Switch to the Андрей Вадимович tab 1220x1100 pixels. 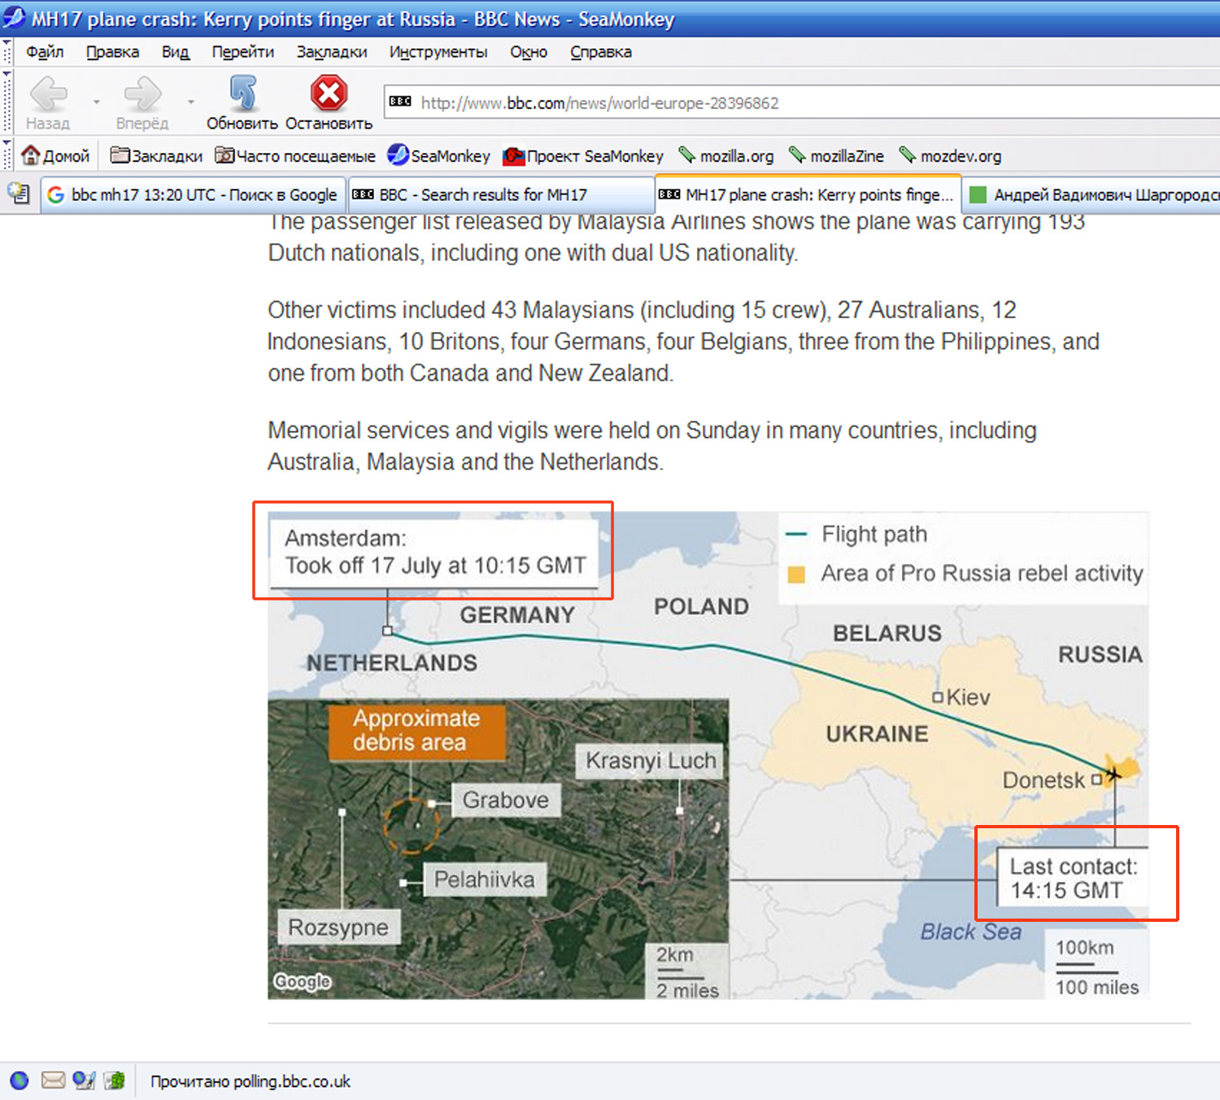1091,195
